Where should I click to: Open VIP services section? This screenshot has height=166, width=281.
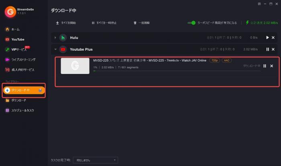pos(17,49)
